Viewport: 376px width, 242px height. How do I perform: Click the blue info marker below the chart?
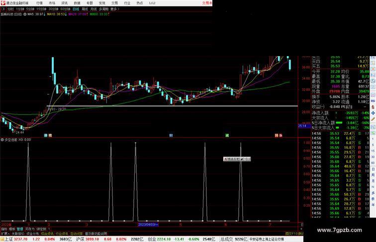(171, 135)
